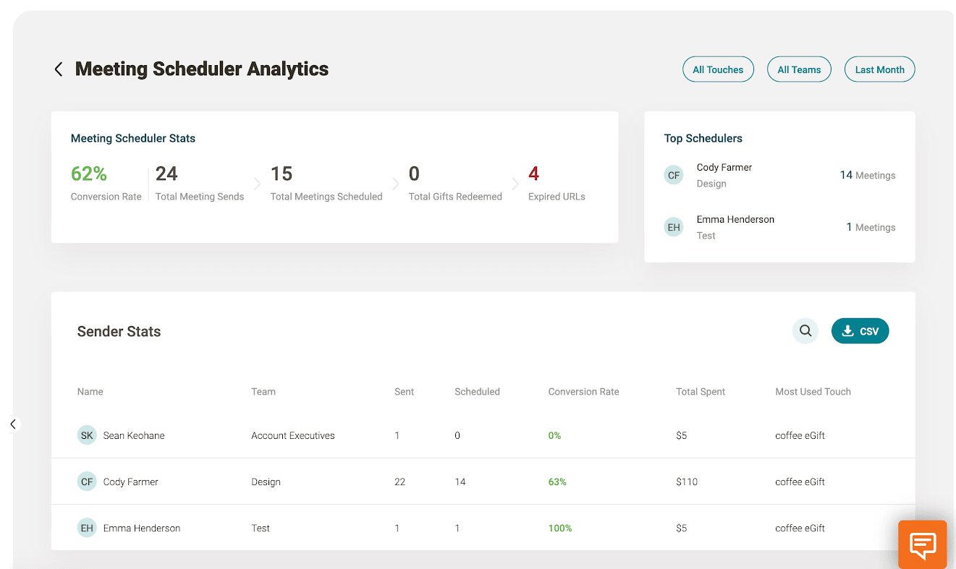Screen dimensions: 956x569
Task: Open the All Touches filter dropdown
Action: pos(718,69)
